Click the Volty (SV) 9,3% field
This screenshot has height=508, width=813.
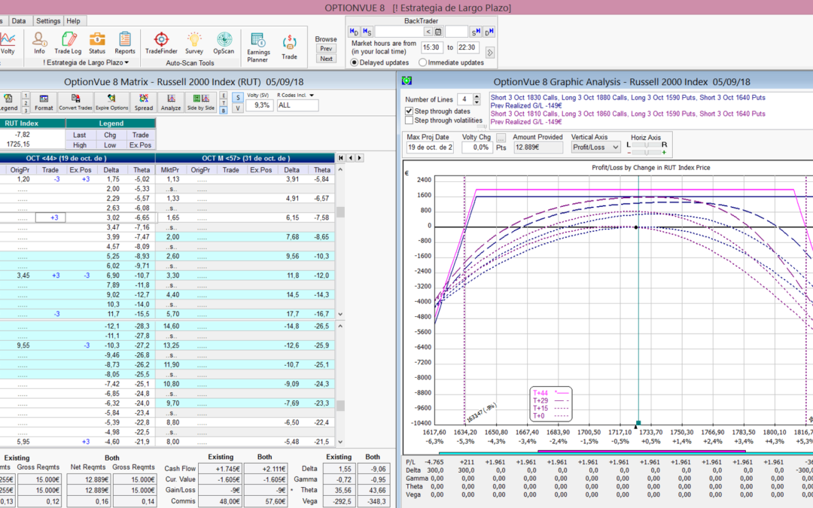(260, 105)
